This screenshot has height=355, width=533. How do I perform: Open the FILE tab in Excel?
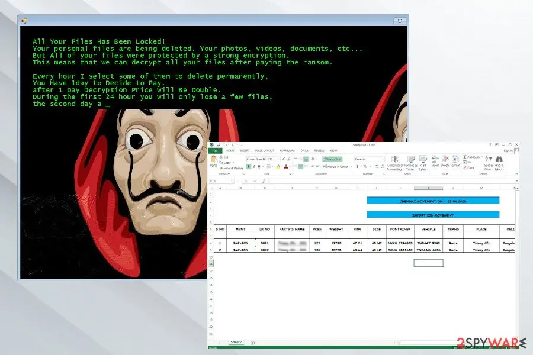[x=215, y=150]
